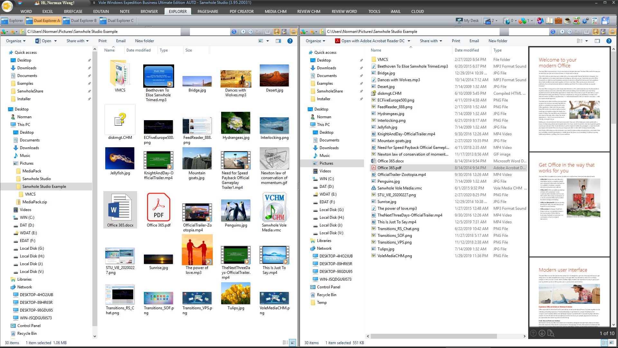Click the colored shapes icon in top toolbar
618x348 pixels.
(540, 21)
